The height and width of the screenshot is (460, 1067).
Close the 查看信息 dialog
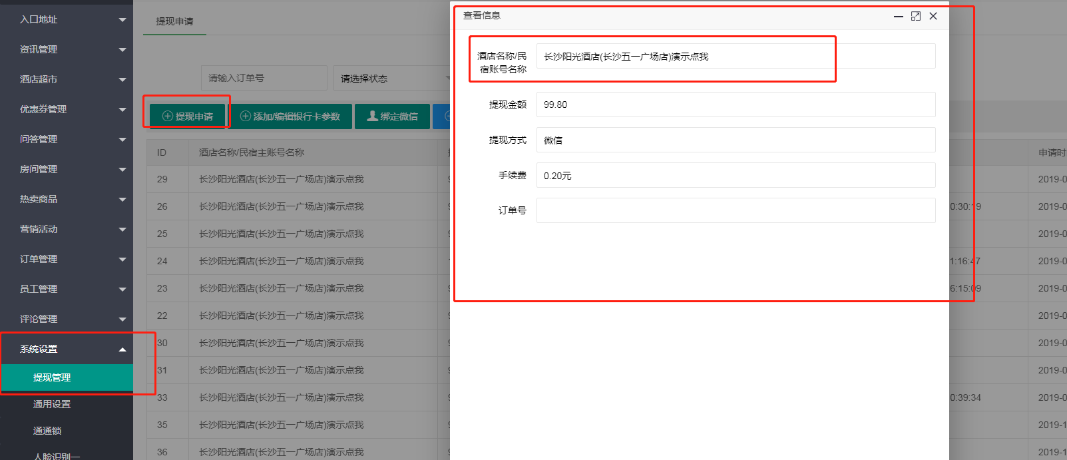tap(933, 16)
